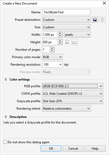Increase the Width value with the up arrow

(x=60, y=33)
